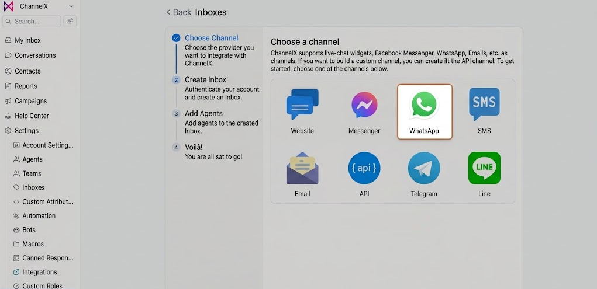This screenshot has height=289, width=597.
Task: Choose the Messenger channel
Action: [364, 112]
